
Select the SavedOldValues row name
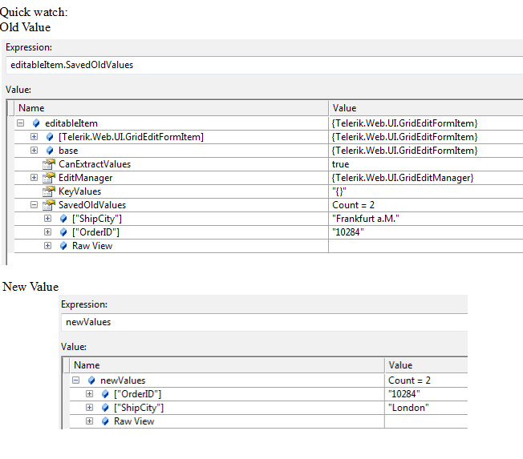click(92, 205)
